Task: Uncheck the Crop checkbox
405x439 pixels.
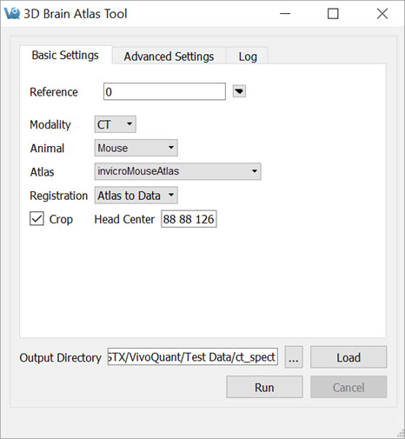Action: click(37, 218)
